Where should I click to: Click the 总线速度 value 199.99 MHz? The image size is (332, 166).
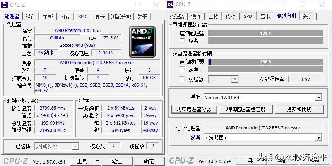(x=53, y=123)
